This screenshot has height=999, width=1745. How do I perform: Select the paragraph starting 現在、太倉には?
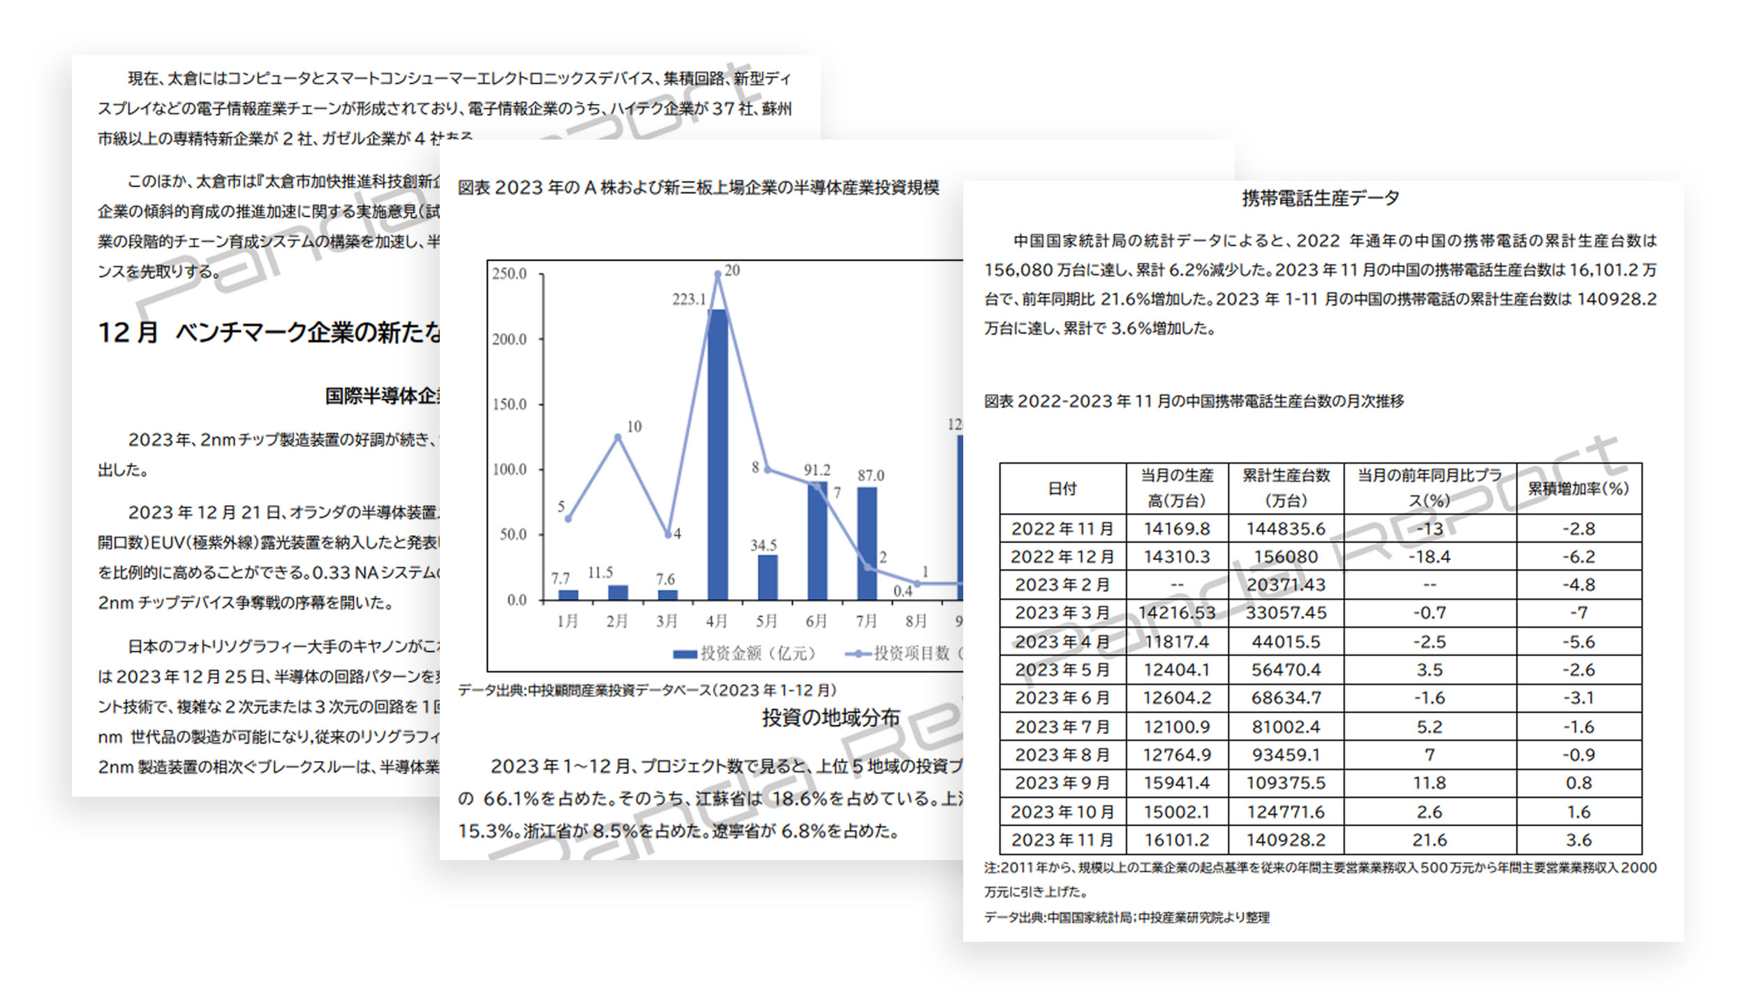pos(445,109)
